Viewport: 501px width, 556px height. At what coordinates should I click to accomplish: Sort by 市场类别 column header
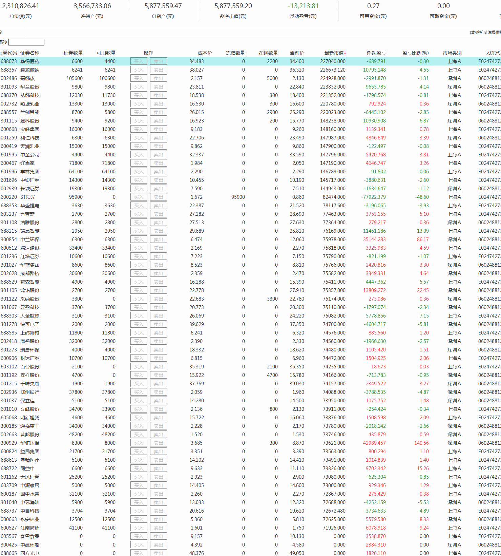(x=452, y=53)
